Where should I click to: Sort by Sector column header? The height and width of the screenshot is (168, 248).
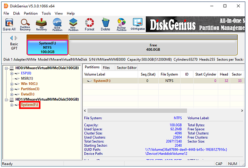(237, 74)
